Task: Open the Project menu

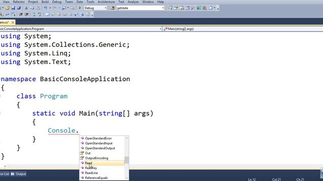Action: pos(33,2)
